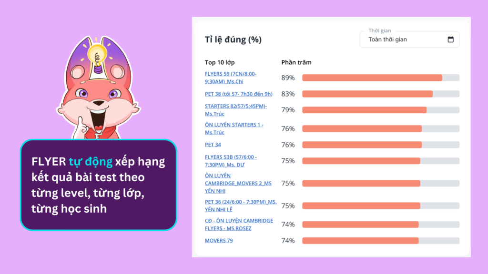Click the Phần trăm column header
The height and width of the screenshot is (274, 488).
tap(296, 62)
